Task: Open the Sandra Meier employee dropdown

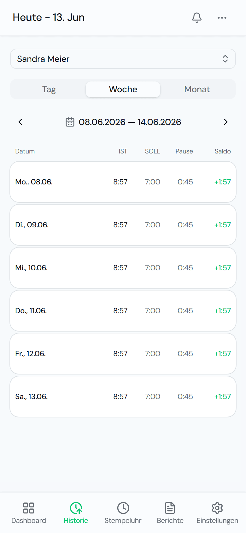Action: point(123,59)
